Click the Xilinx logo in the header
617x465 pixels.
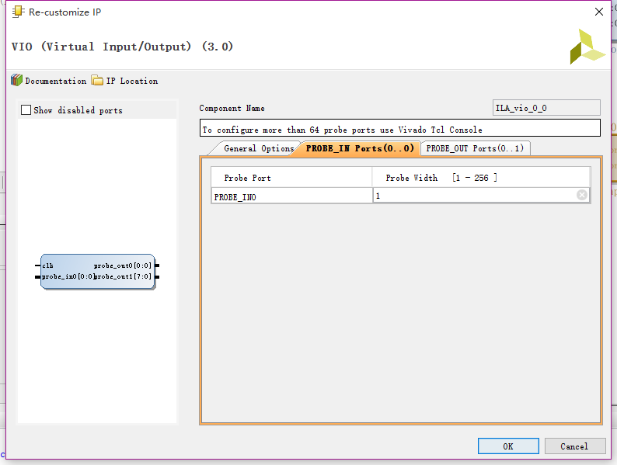point(587,47)
